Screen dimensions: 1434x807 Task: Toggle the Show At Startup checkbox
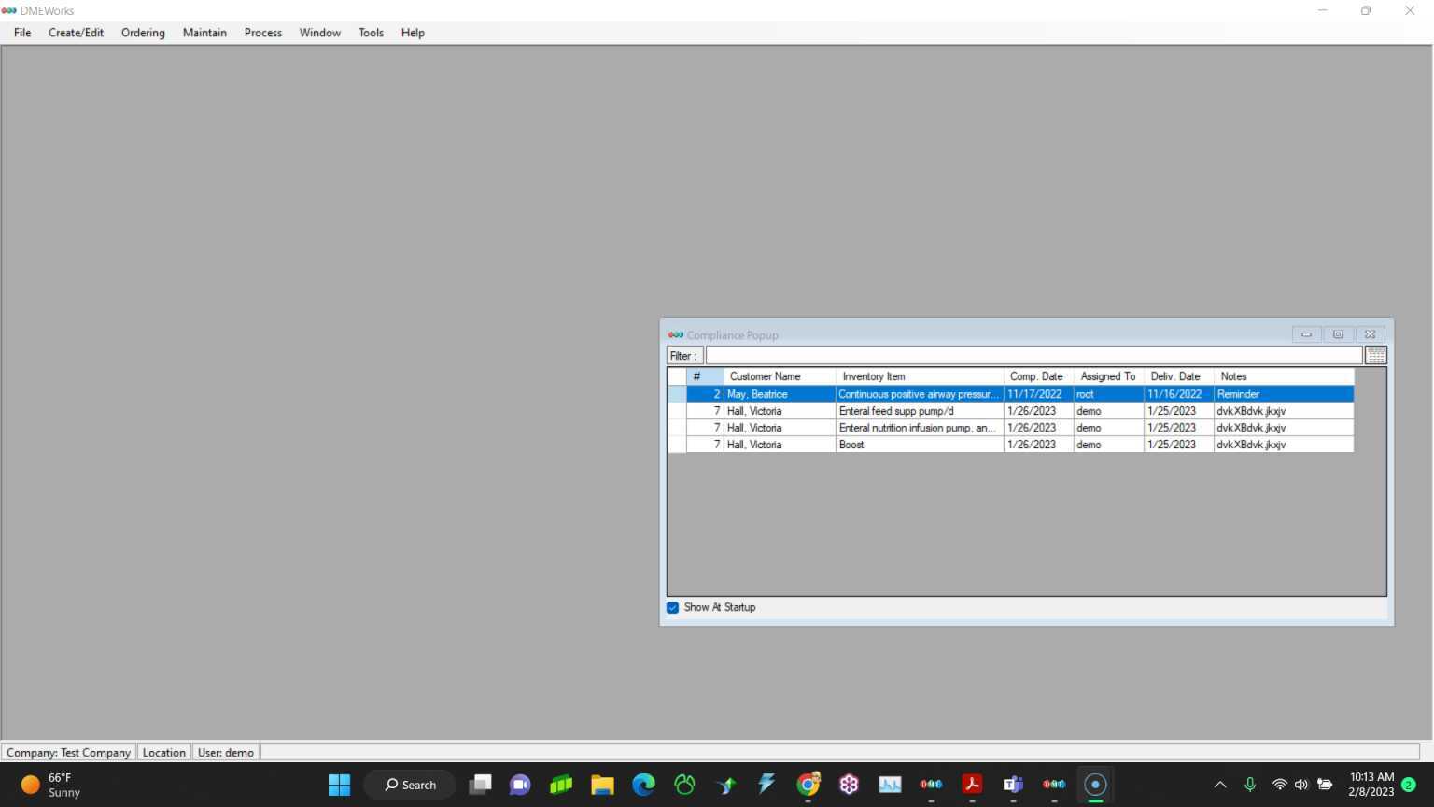673,607
